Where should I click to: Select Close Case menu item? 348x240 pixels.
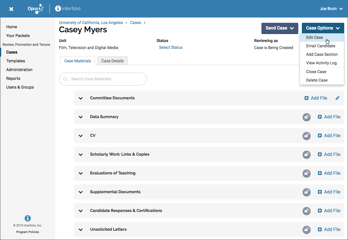coord(322,72)
